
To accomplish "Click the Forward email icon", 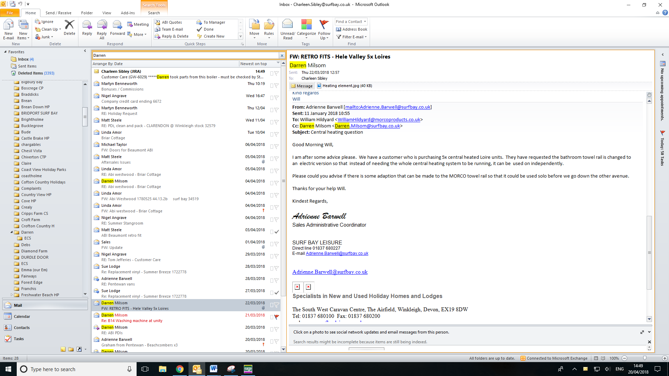I will (117, 25).
